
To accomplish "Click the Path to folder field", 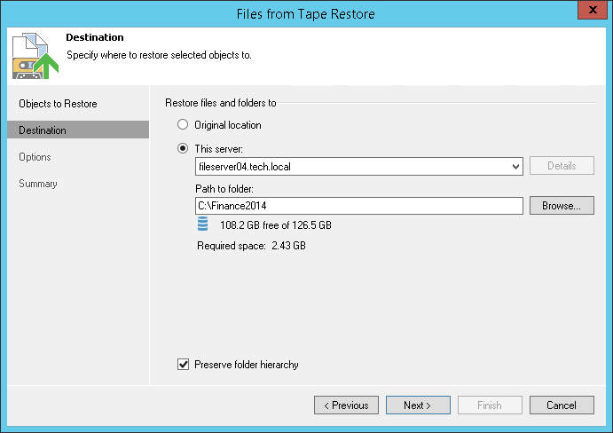I will [358, 206].
